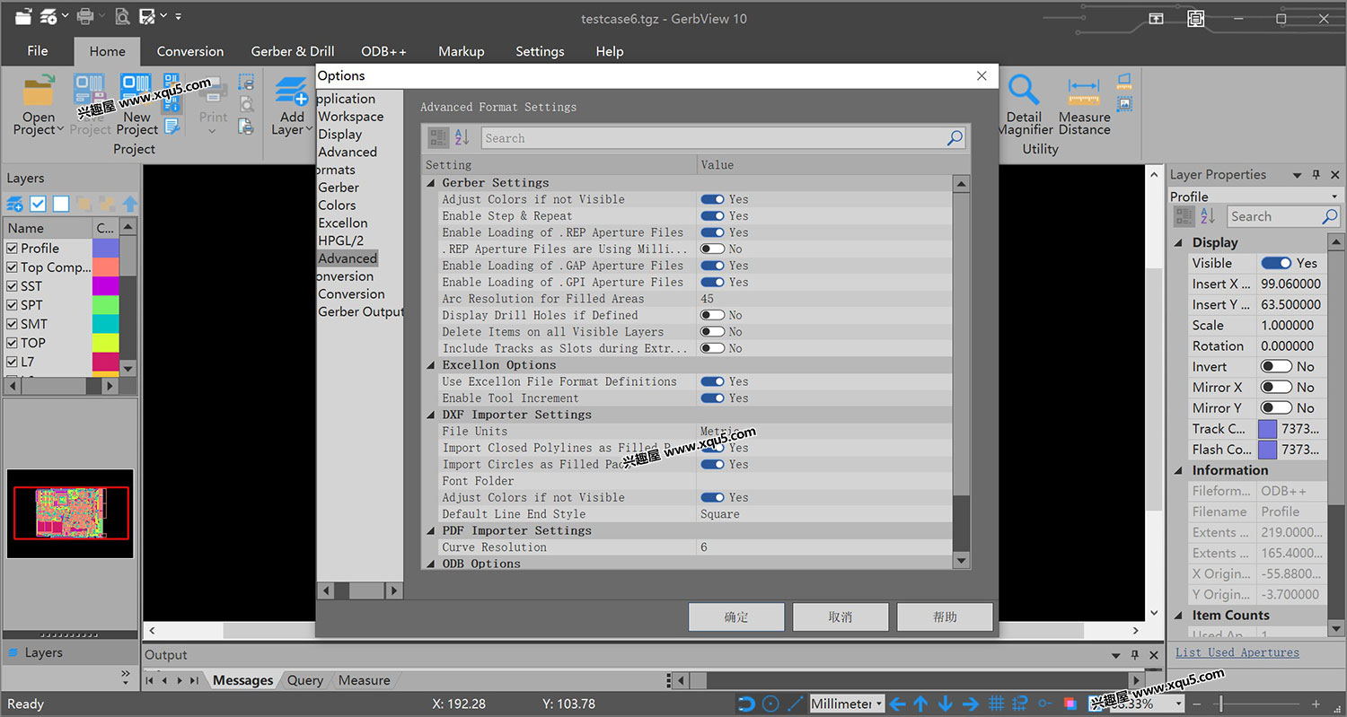Switch Options grid to categorized view
The width and height of the screenshot is (1347, 717).
[438, 137]
